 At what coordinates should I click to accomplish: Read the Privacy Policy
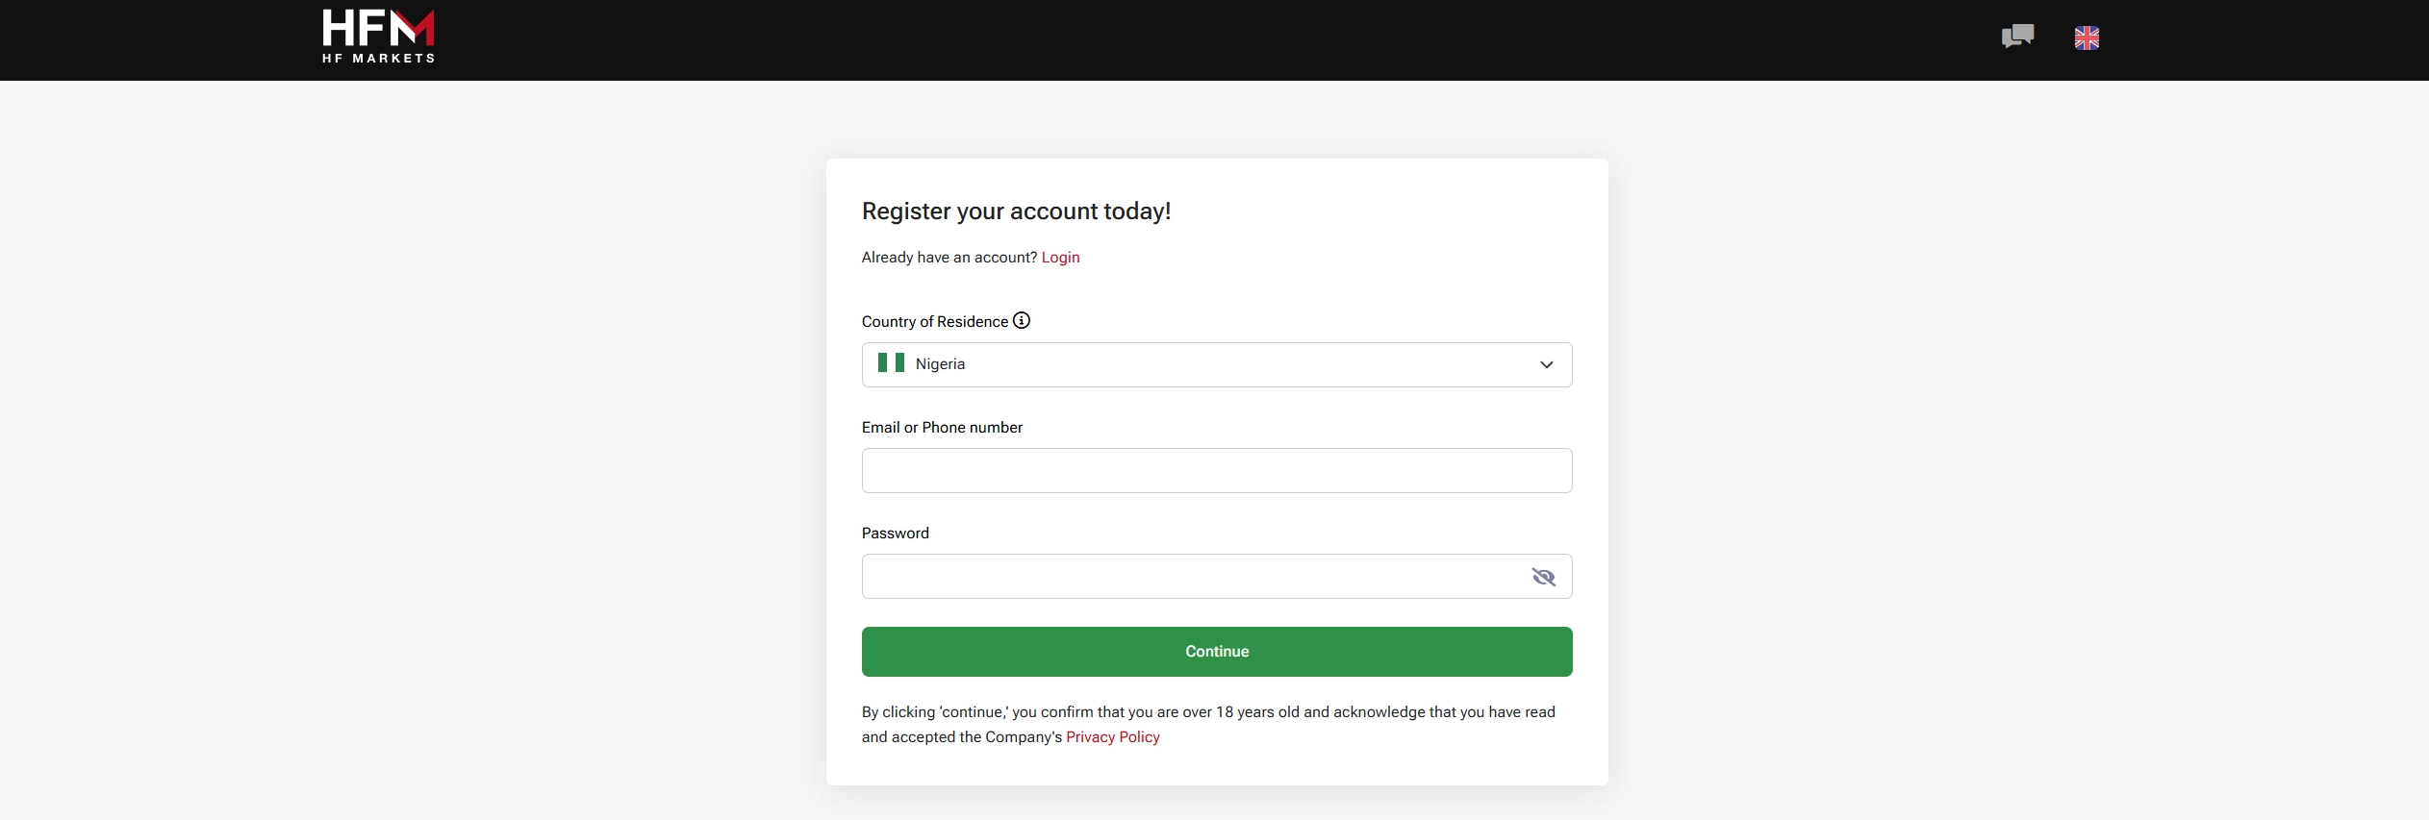(1112, 737)
